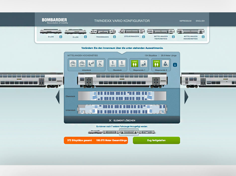
Task: Delete the car via 'ELEMENT LÖSCHEN' label
Action: tap(124, 120)
